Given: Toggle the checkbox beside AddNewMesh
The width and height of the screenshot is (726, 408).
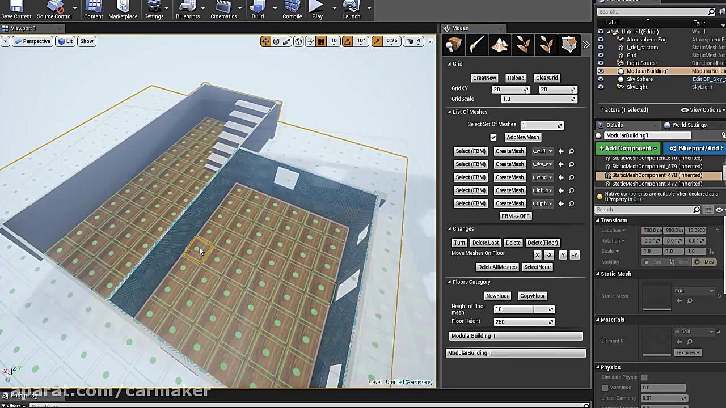Looking at the screenshot, I should pos(493,137).
